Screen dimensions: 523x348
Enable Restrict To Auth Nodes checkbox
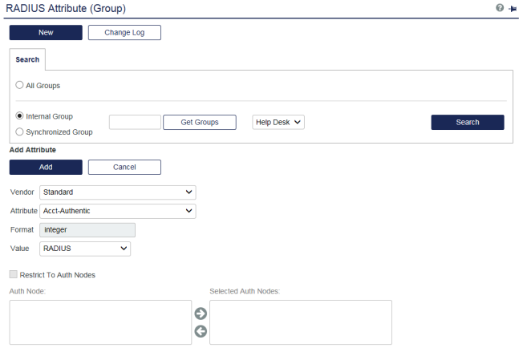[x=14, y=275]
